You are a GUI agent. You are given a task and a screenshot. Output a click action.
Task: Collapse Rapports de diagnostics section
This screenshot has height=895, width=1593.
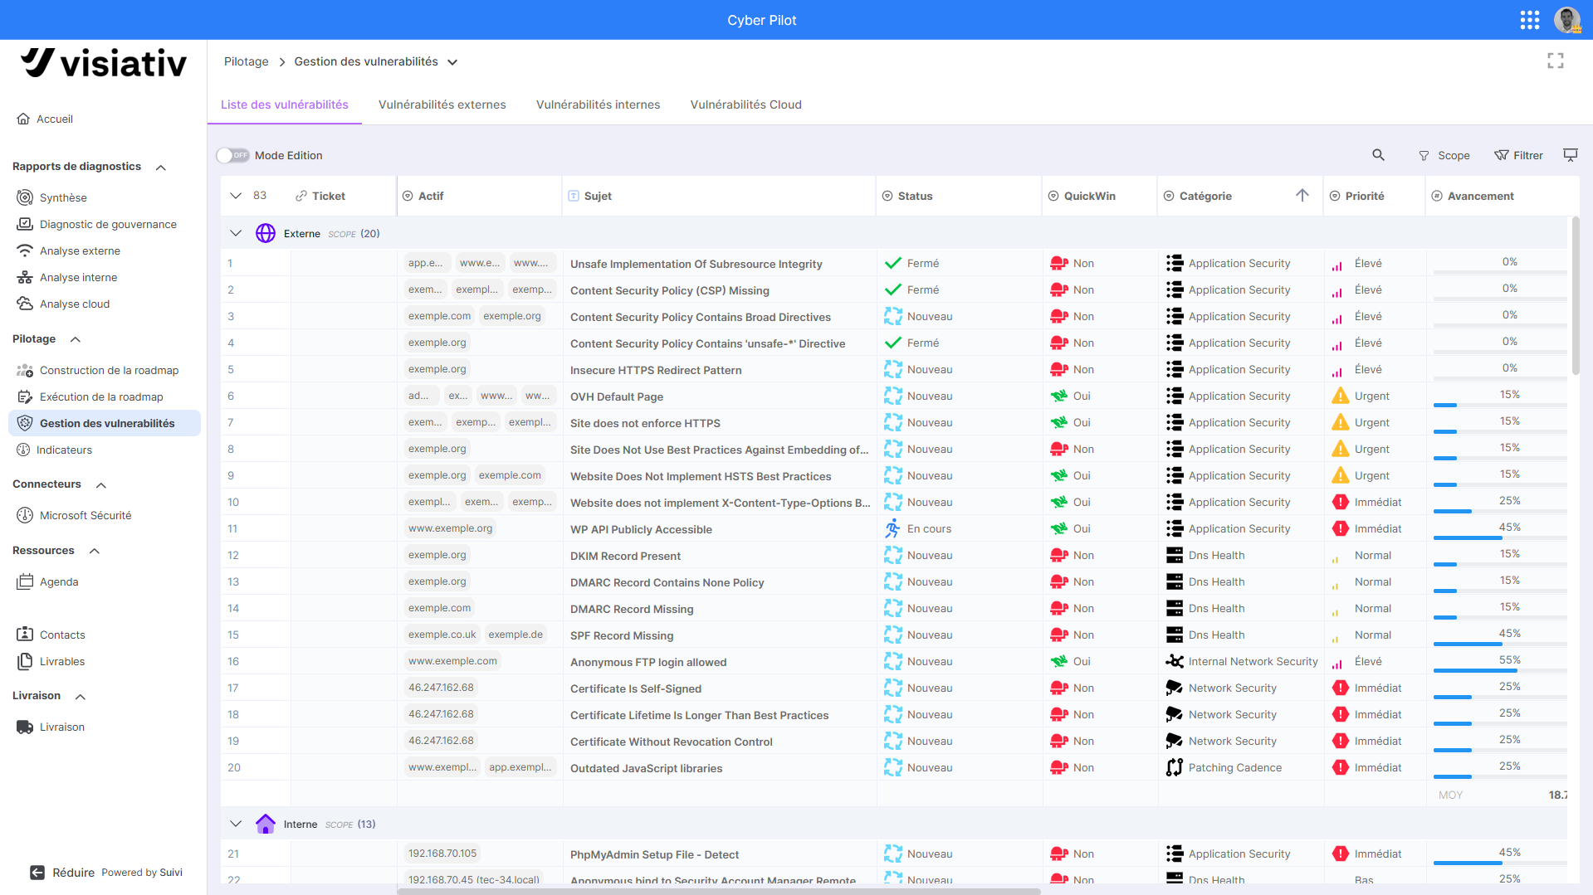point(161,168)
